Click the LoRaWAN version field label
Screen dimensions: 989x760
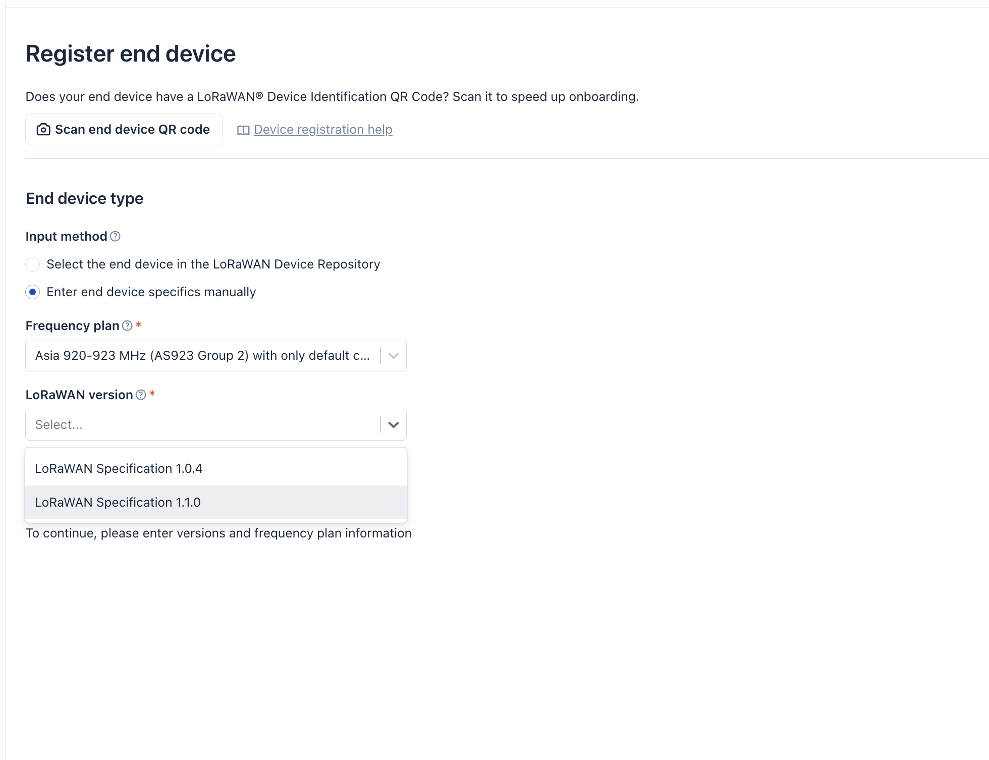[x=79, y=395]
